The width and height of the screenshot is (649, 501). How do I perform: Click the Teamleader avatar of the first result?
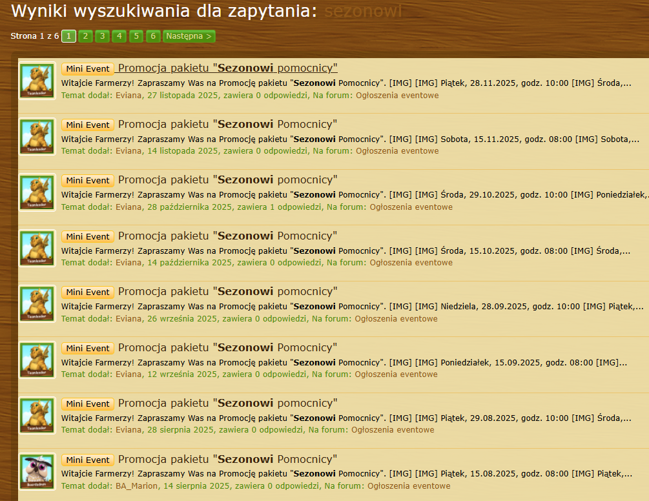point(37,81)
